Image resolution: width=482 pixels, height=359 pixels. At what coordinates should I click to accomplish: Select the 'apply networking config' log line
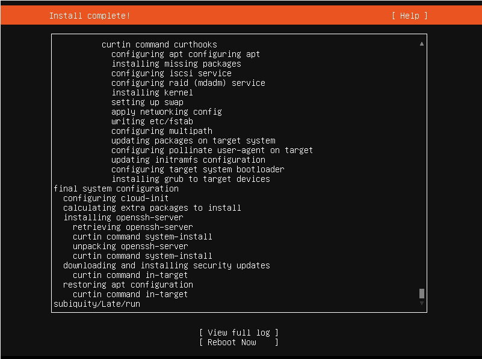(x=167, y=112)
